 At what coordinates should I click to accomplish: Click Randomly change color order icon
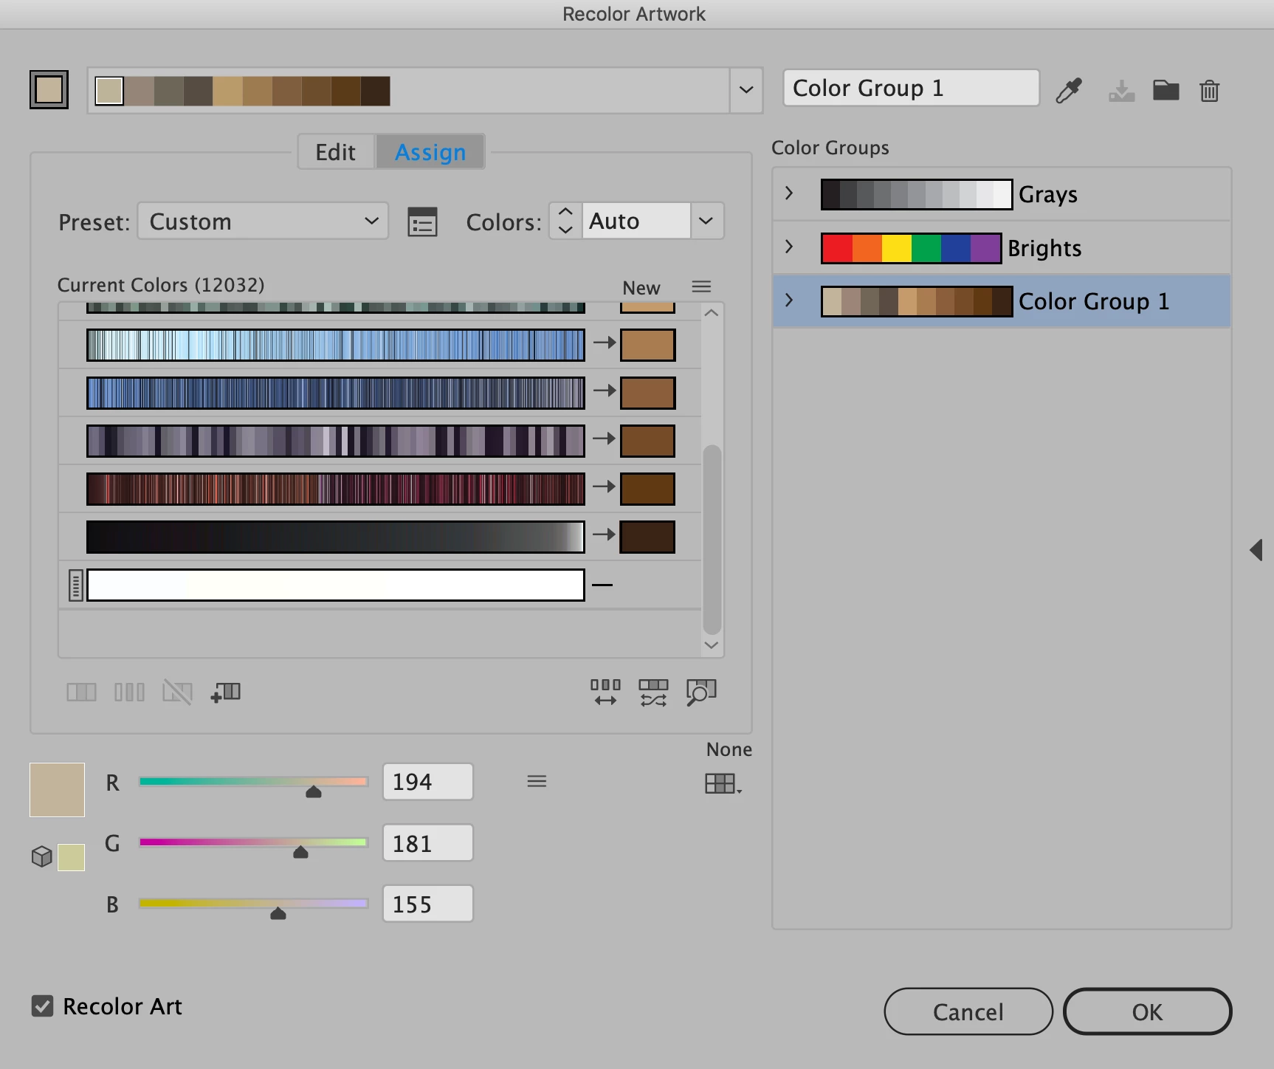[605, 692]
